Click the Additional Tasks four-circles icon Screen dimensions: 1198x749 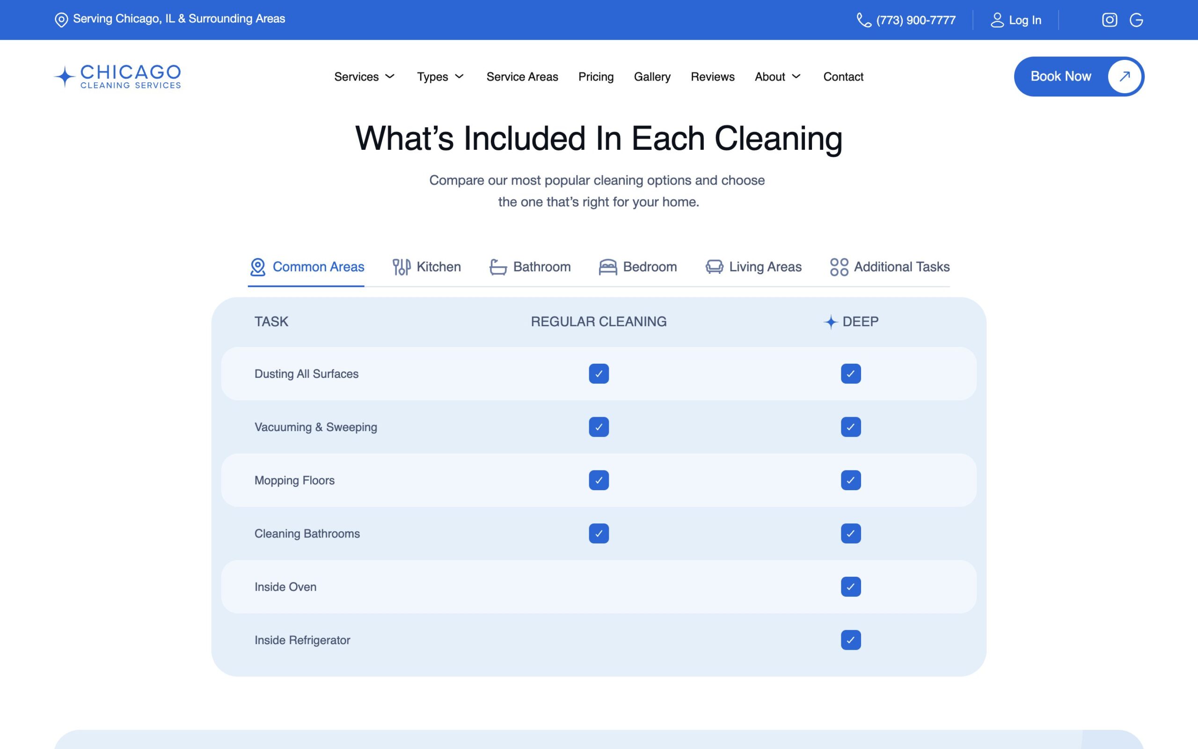[x=839, y=267]
